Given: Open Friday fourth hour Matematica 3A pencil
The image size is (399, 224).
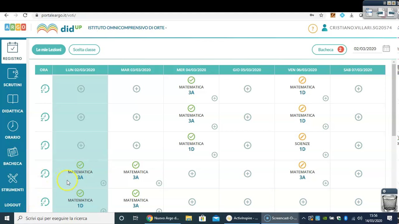Looking at the screenshot, I should [x=302, y=165].
